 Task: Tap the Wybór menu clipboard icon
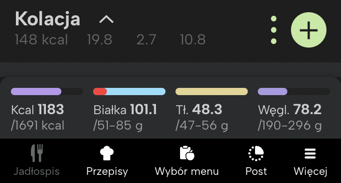click(187, 154)
